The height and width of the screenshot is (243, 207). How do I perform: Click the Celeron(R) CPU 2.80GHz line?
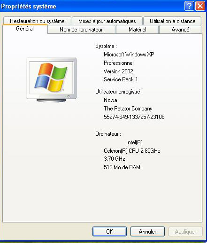click(x=132, y=151)
